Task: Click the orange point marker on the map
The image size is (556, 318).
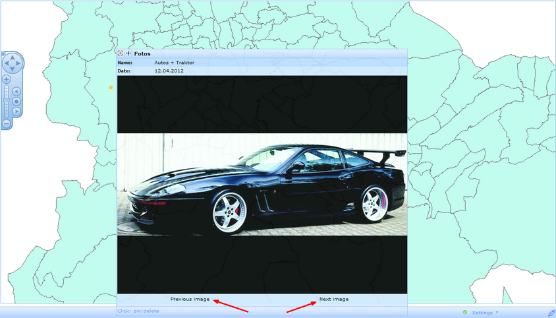Action: tap(111, 87)
